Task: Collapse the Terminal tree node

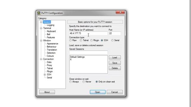Action: (x=41, y=28)
